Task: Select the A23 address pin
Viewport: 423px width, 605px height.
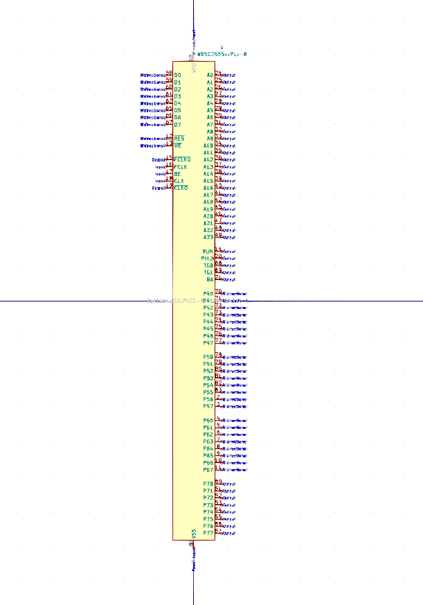Action: 208,237
